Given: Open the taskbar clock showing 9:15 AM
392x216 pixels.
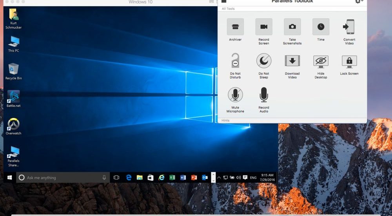Looking at the screenshot, I should click(267, 178).
